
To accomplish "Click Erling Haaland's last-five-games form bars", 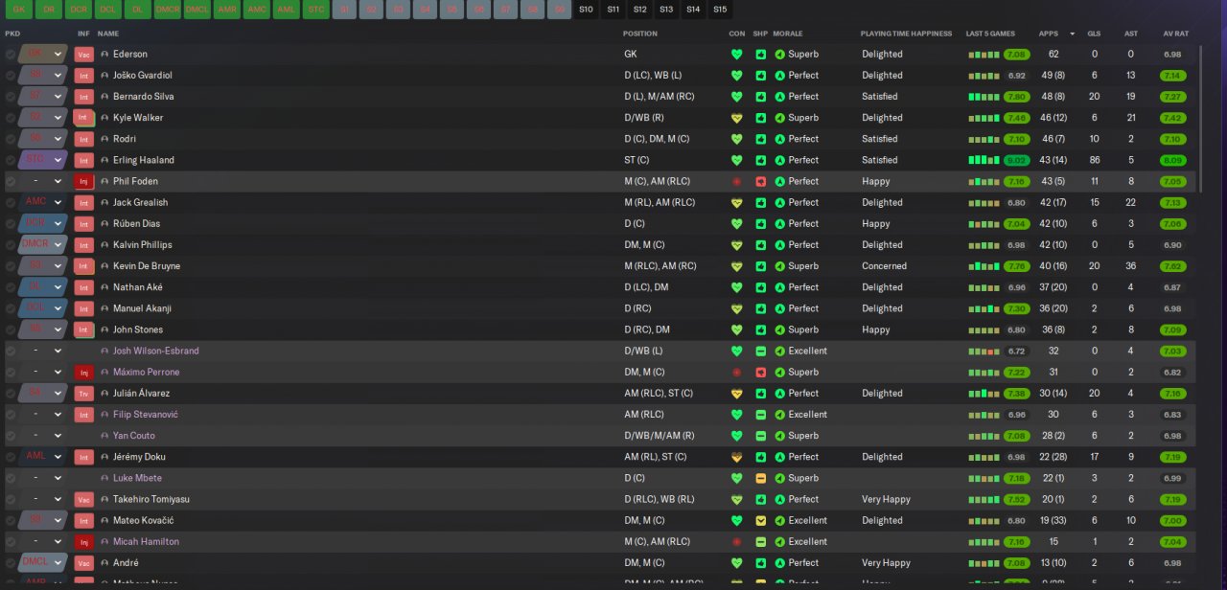I will pos(984,160).
